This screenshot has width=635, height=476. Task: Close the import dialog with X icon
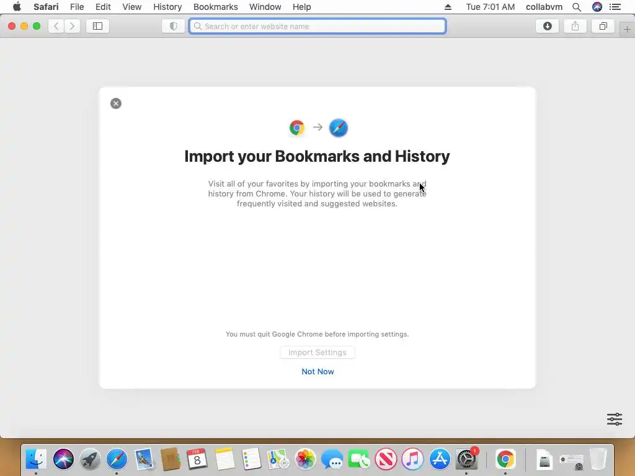116,104
